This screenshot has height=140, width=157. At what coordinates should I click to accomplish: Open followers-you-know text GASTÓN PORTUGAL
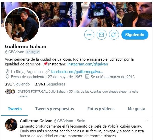point(32,92)
